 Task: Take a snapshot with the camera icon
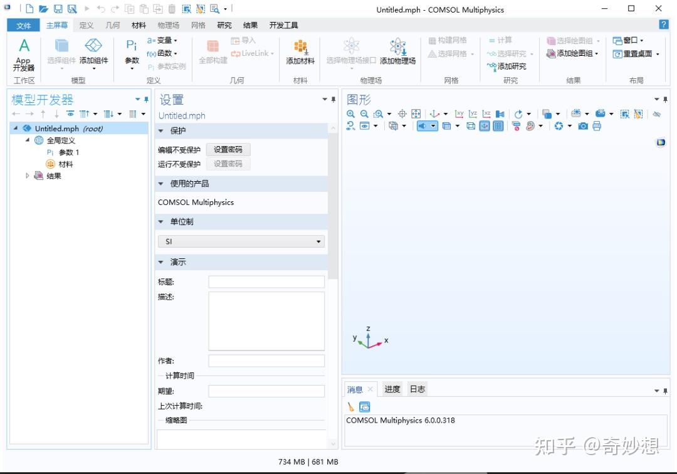583,125
